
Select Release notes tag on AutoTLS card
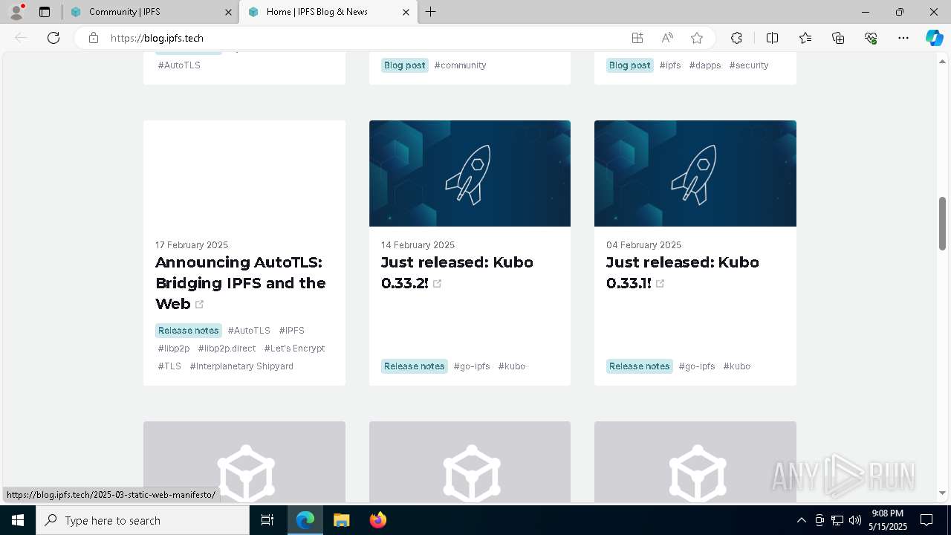click(189, 331)
